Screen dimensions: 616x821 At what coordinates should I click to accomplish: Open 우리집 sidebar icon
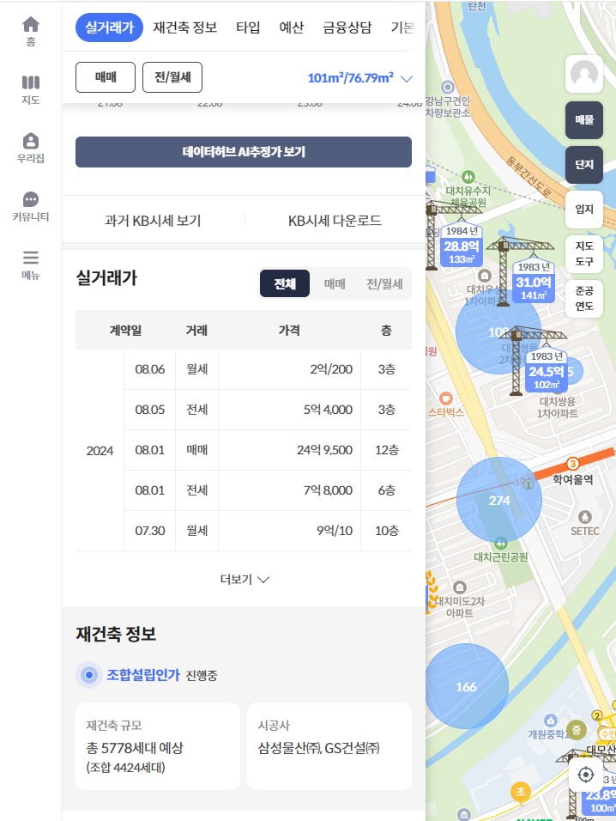coord(31,149)
